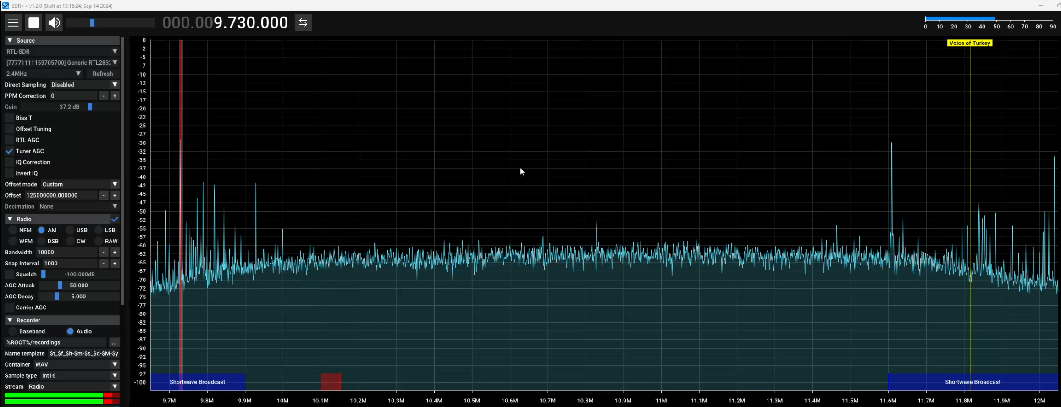Increase PPM Correction with plus button

pyautogui.click(x=115, y=96)
